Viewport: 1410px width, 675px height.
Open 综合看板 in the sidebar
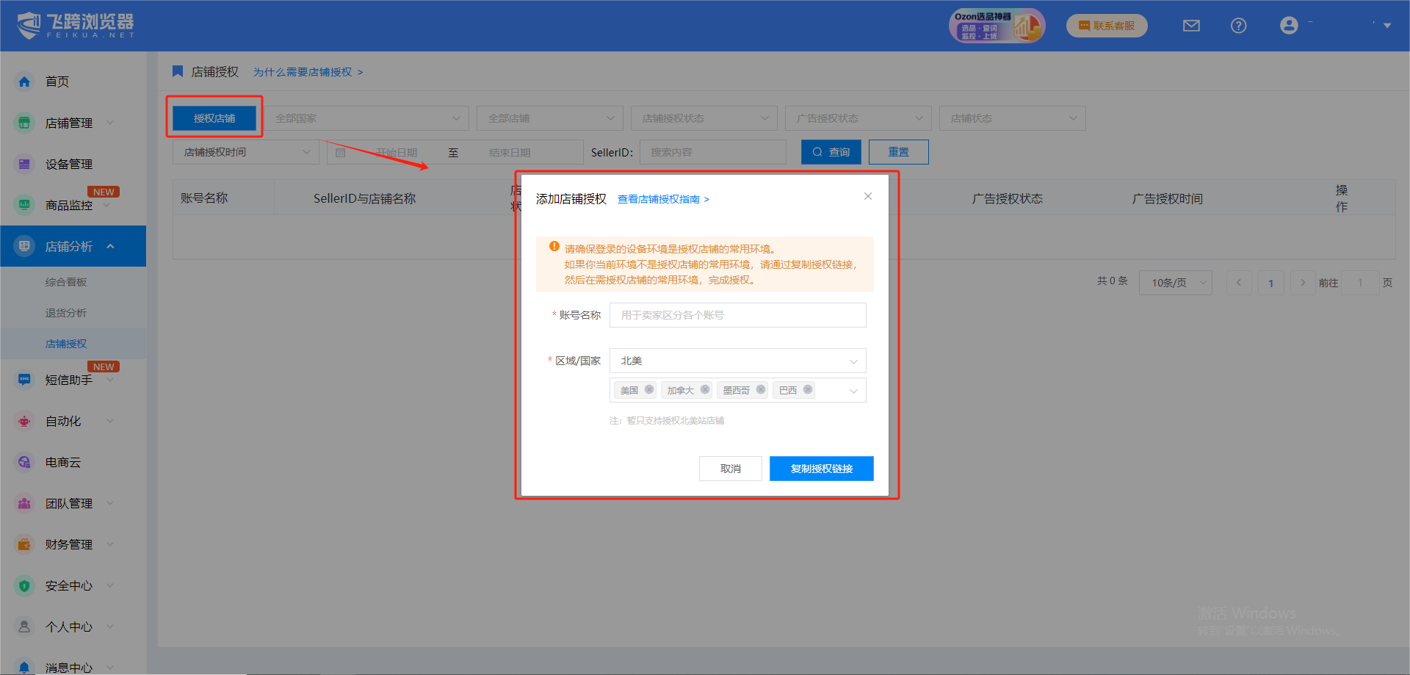click(x=66, y=282)
